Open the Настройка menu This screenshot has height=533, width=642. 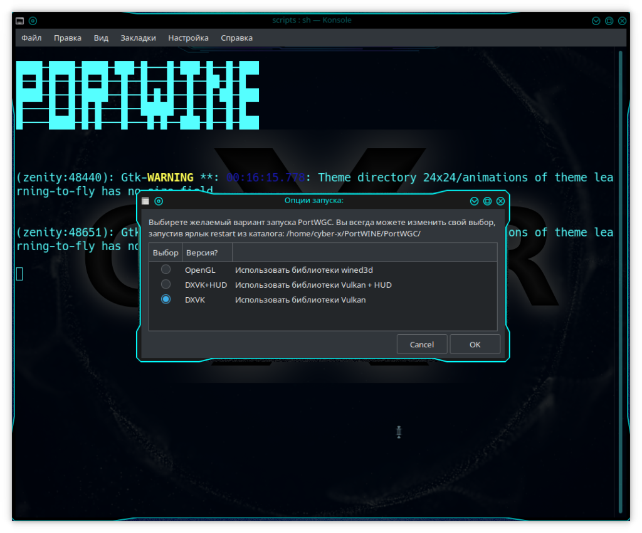click(188, 38)
